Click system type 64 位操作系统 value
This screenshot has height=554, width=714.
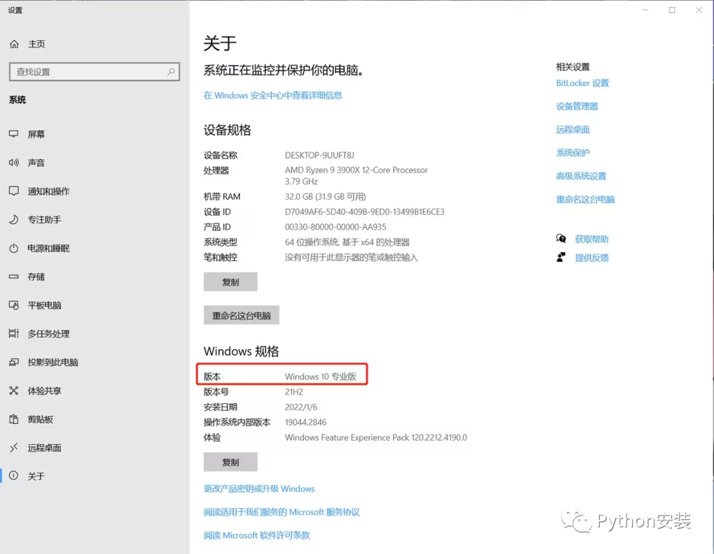point(347,242)
